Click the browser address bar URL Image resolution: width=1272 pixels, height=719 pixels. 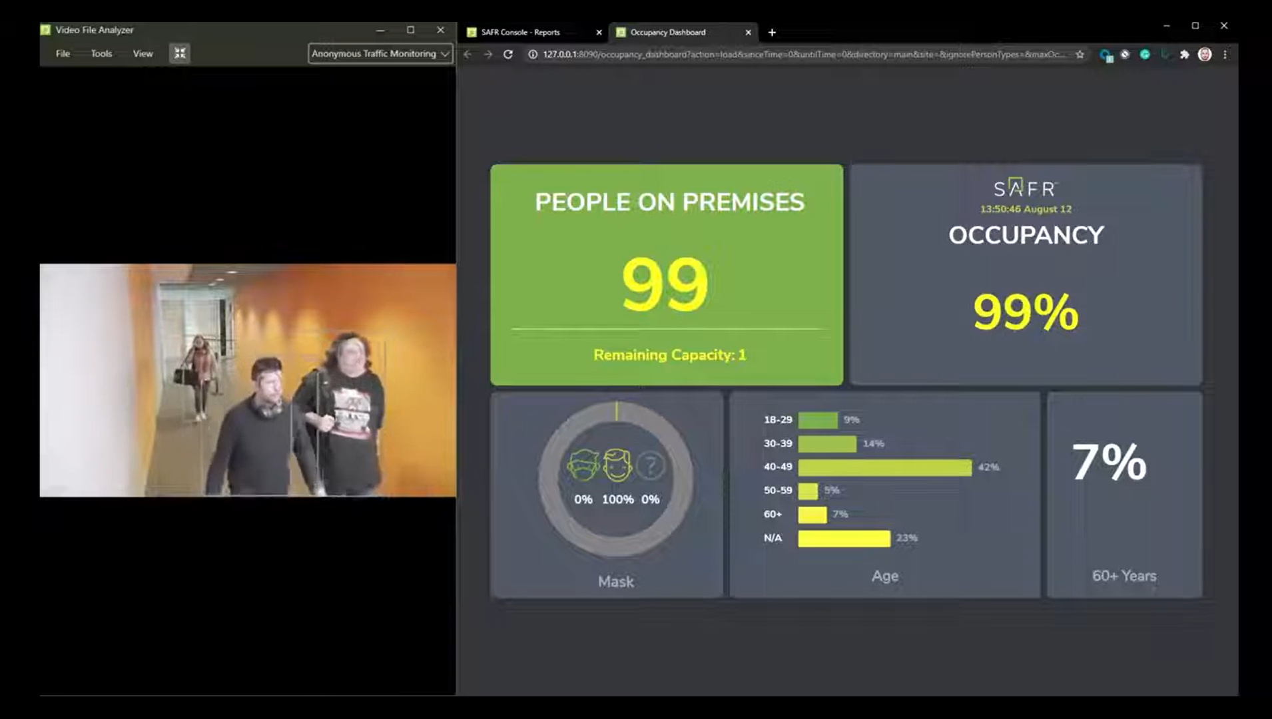pos(799,55)
